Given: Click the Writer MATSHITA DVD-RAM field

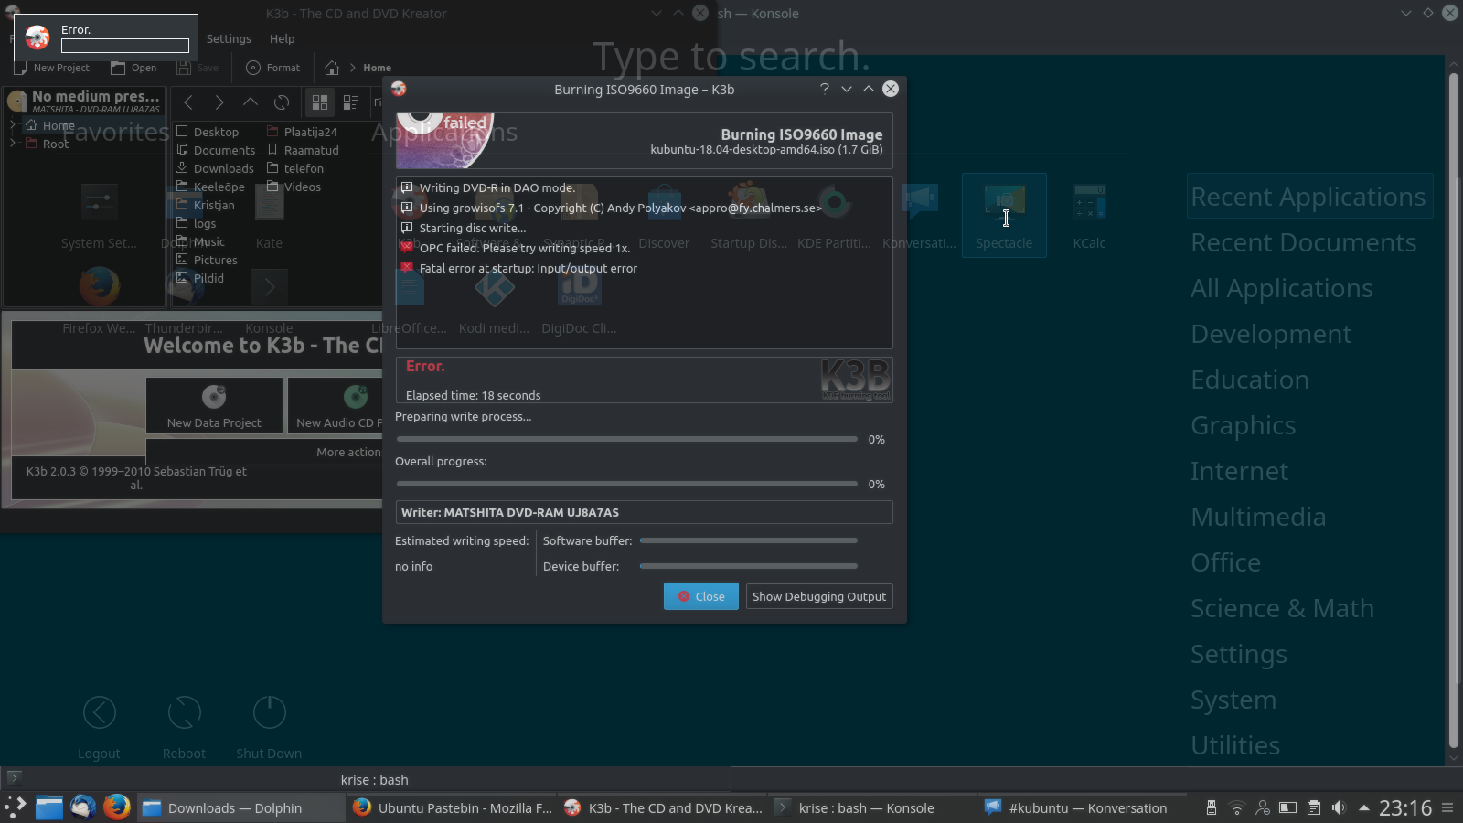Looking at the screenshot, I should tap(644, 512).
